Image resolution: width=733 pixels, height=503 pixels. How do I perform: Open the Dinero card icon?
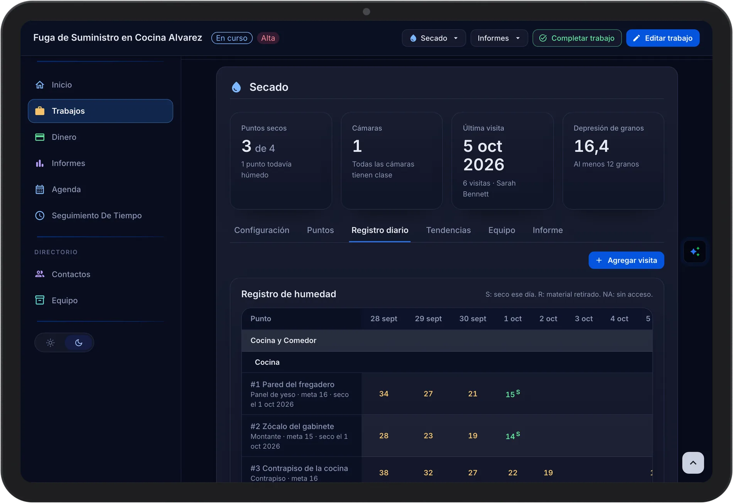[x=40, y=137]
